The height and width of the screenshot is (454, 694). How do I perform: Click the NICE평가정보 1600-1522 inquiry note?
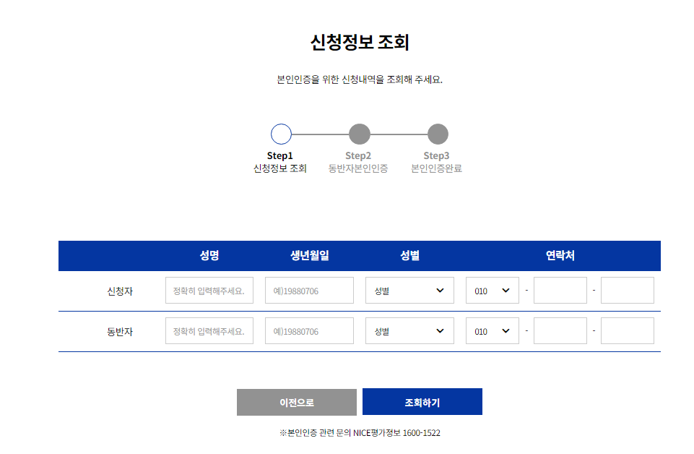pyautogui.click(x=360, y=433)
